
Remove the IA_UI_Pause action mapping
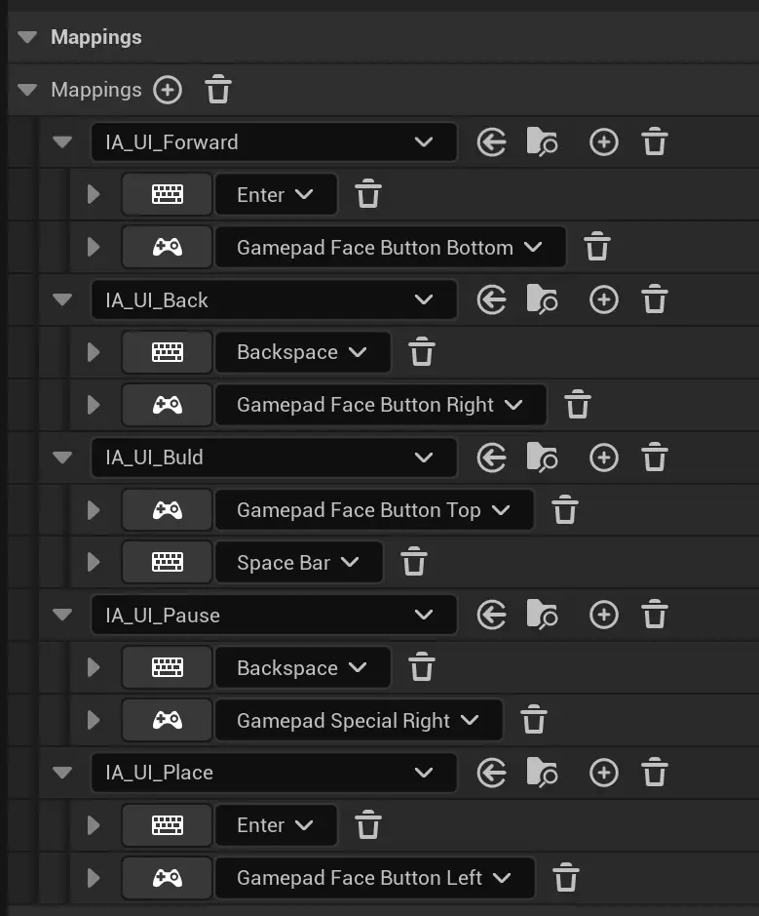point(655,616)
